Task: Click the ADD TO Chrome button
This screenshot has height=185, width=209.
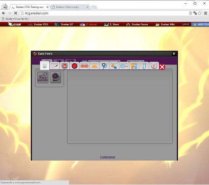Action: [x=200, y=24]
